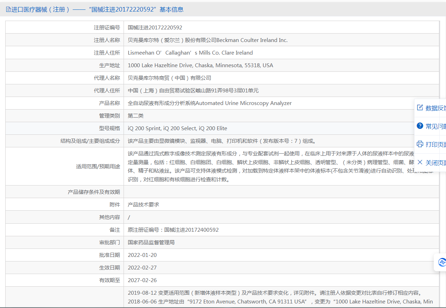Screen dimensions: 446x308
Task: Click the 数据反馈 edit icon
Action: click(420, 108)
